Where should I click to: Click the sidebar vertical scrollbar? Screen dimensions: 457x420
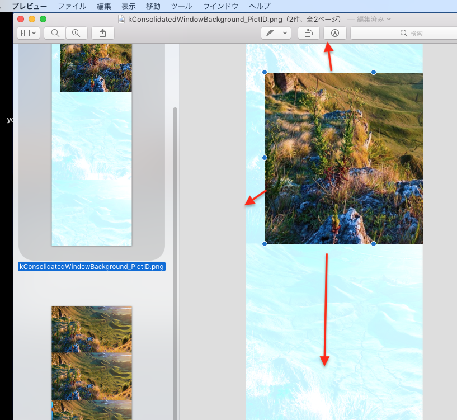tap(175, 262)
